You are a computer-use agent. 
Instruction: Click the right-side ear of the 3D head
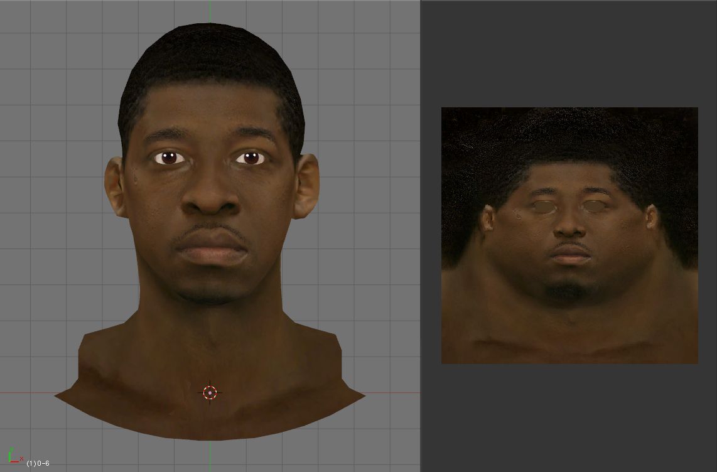pos(308,186)
